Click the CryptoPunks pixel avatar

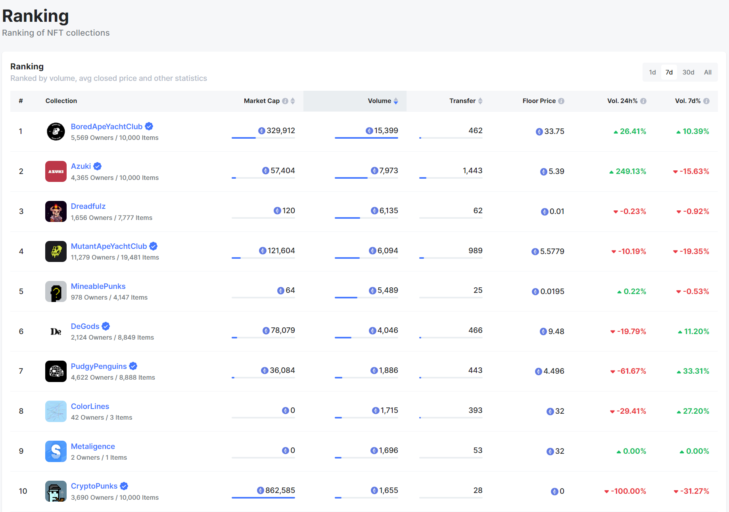(56, 491)
